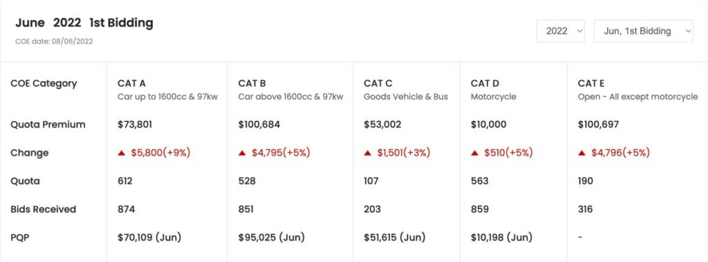Image resolution: width=708 pixels, height=262 pixels.
Task: Click the Bids Received row label
Action: (43, 209)
